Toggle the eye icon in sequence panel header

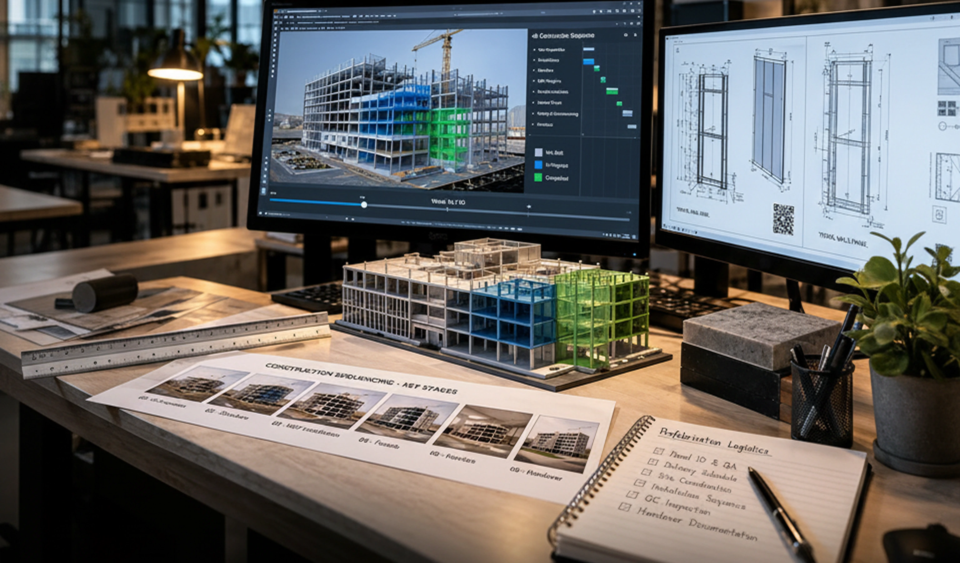point(626,35)
